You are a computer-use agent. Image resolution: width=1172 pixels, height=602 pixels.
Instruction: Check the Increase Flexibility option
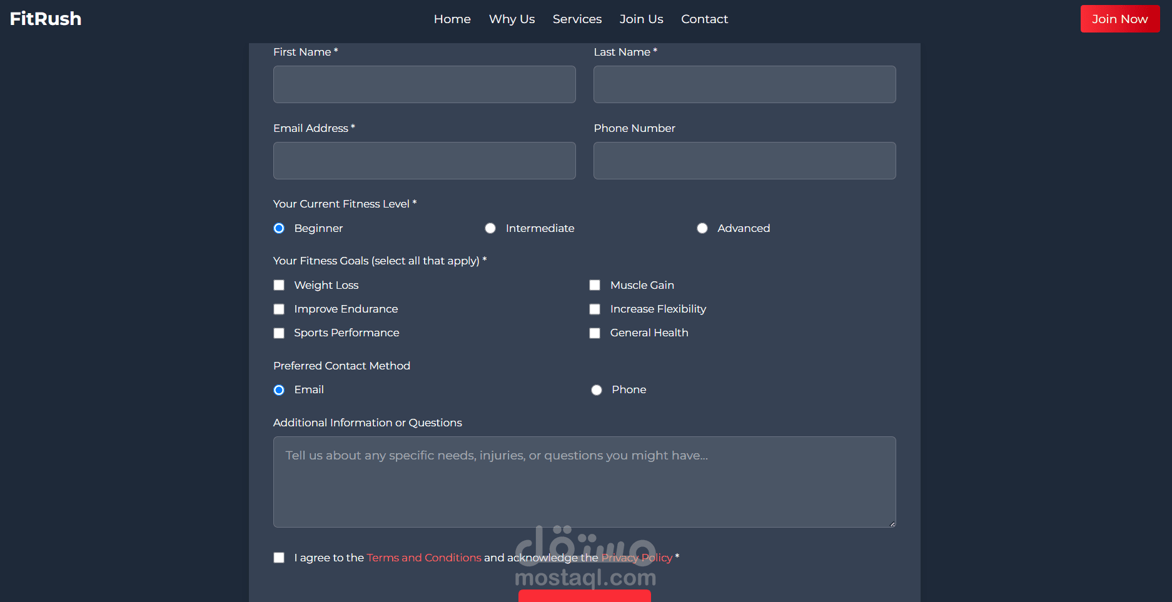coord(595,309)
